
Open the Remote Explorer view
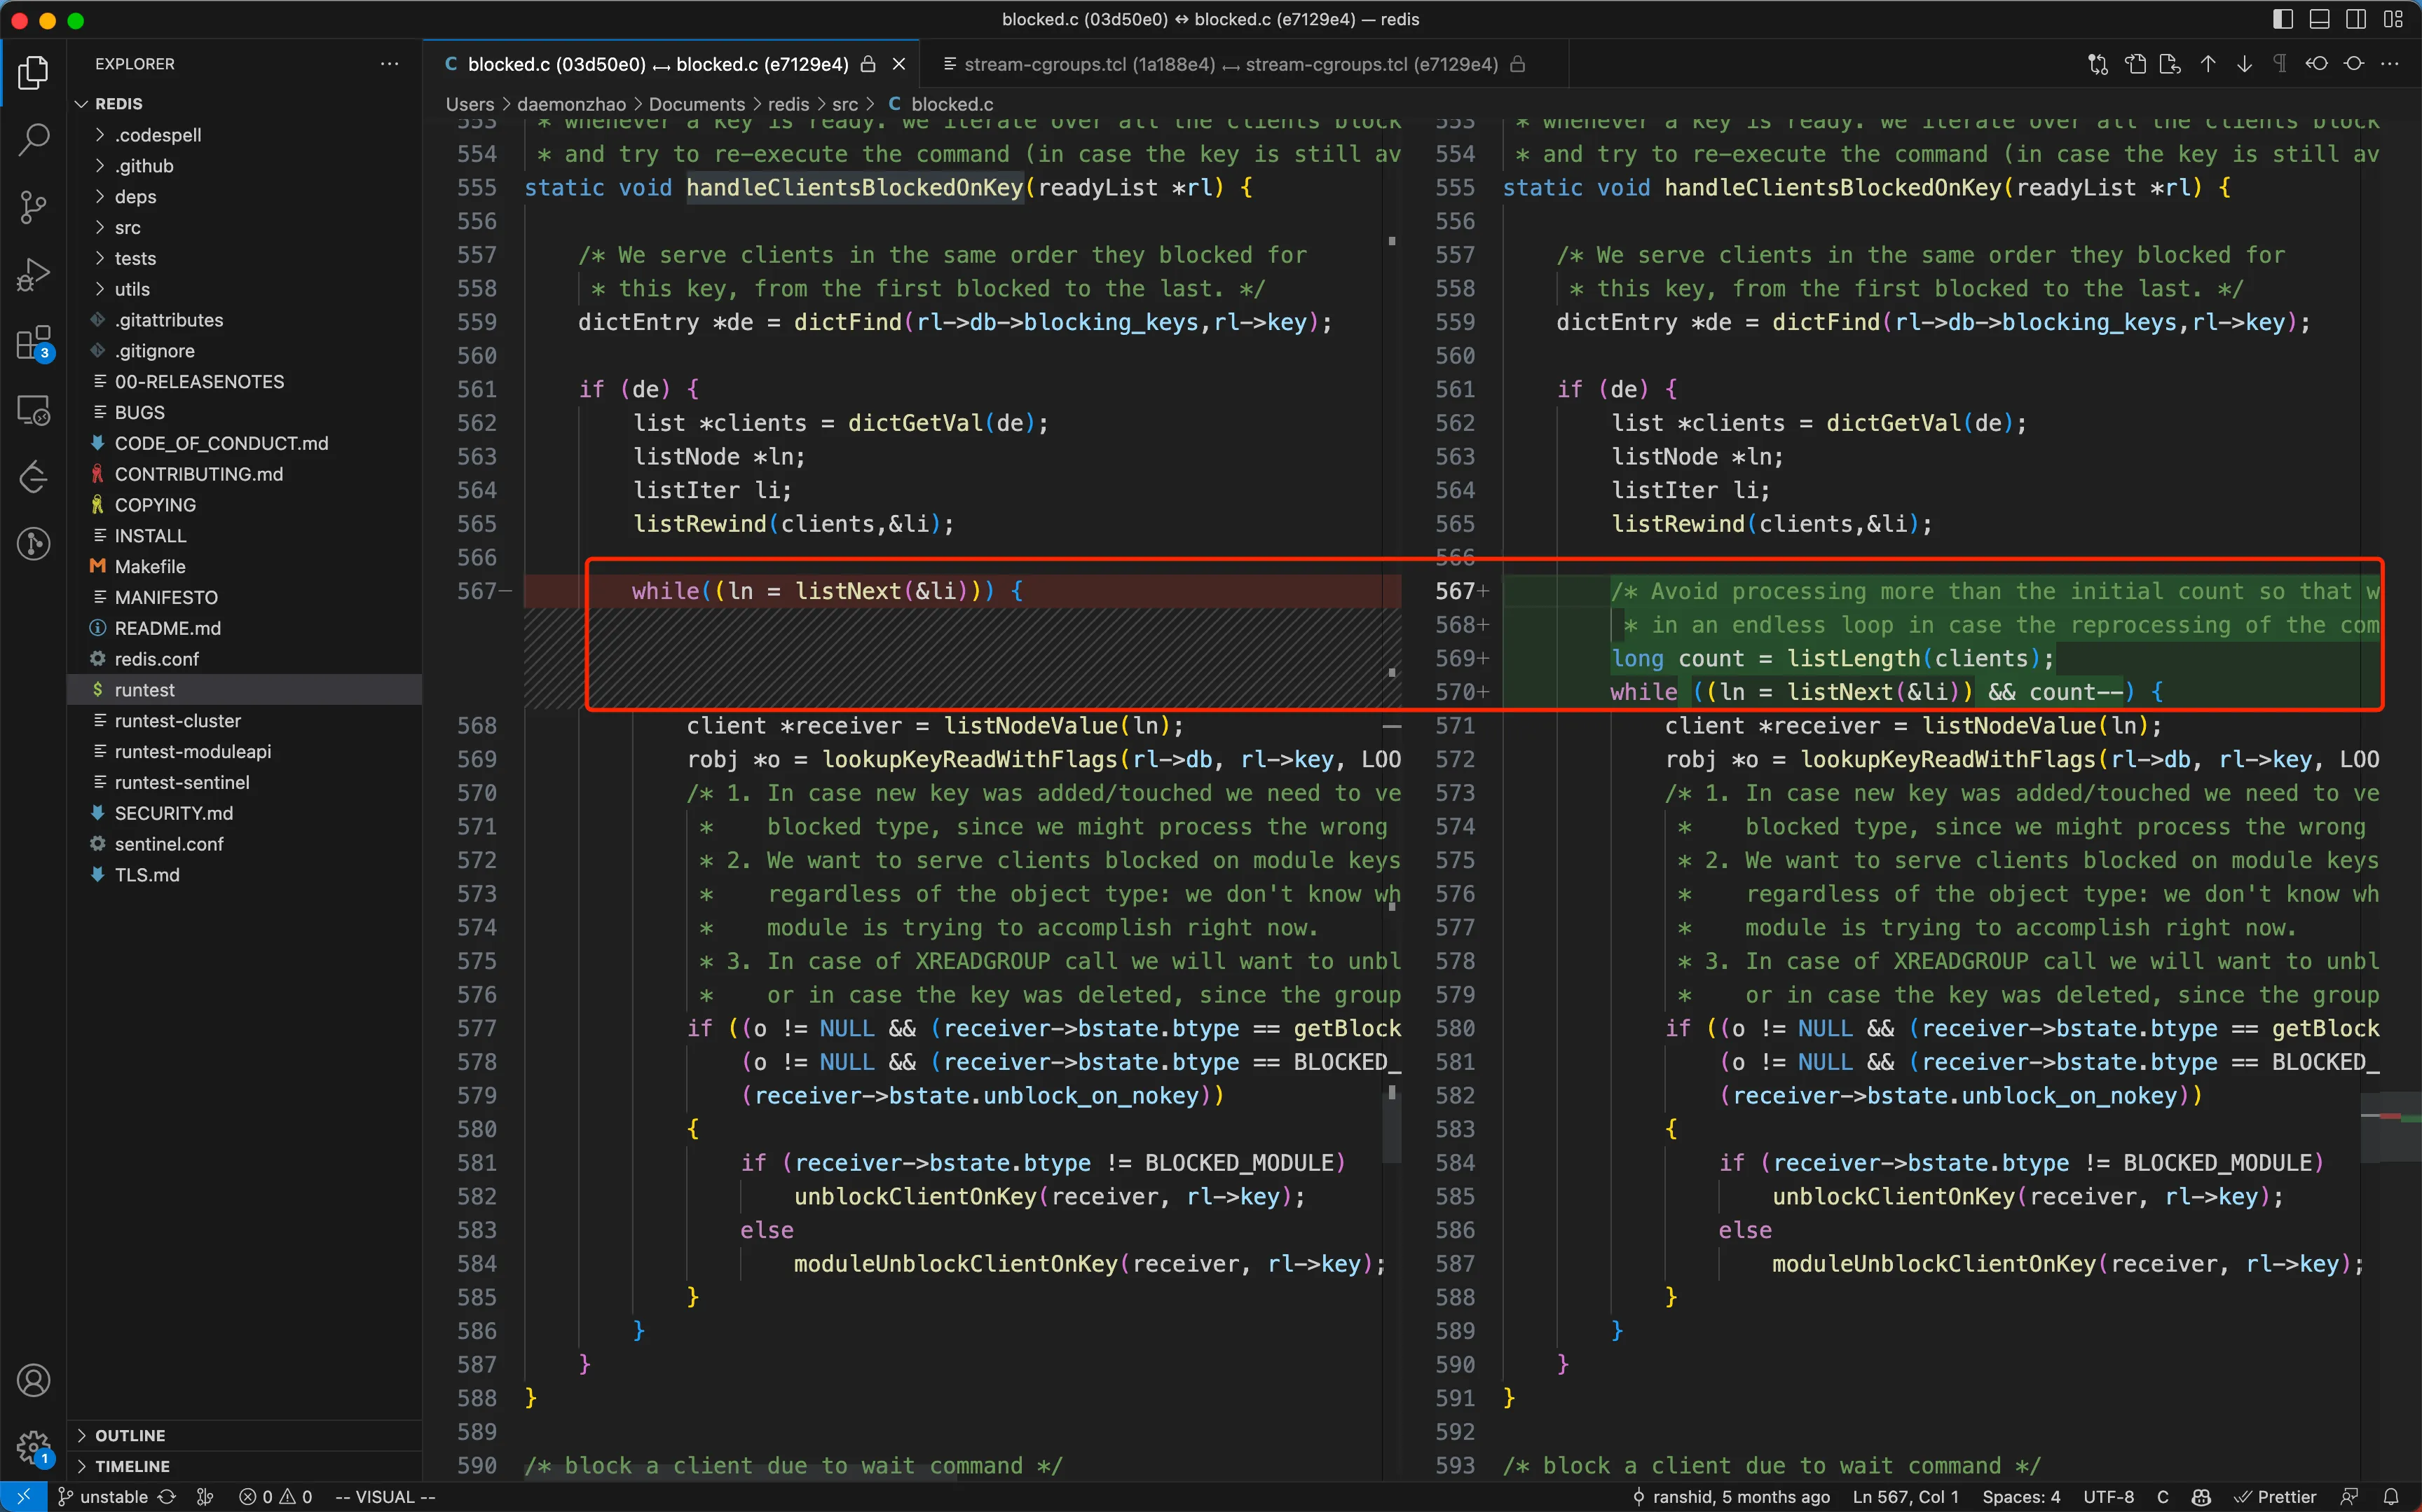point(33,410)
